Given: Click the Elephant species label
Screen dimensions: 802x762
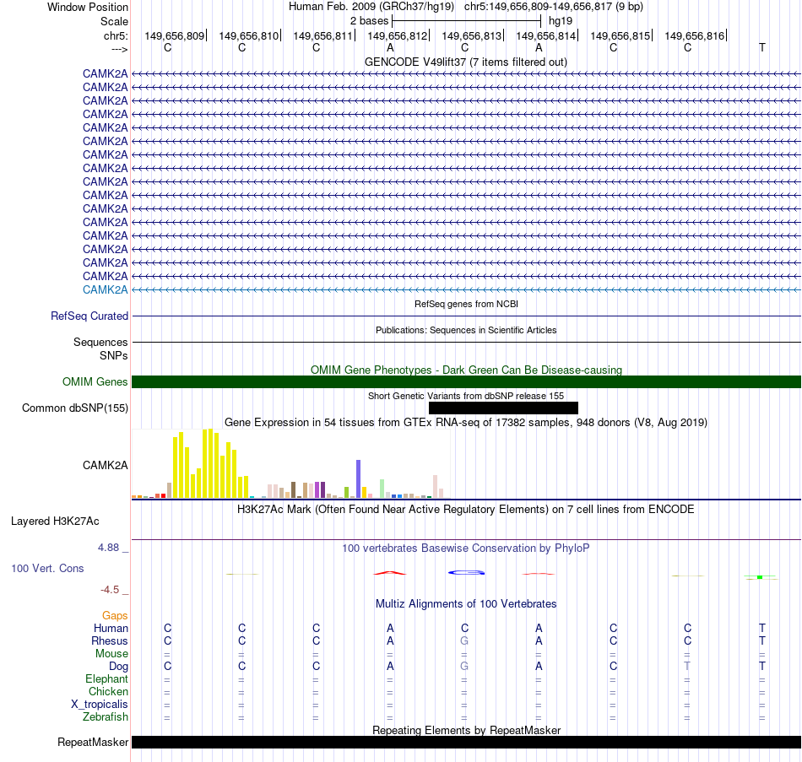Looking at the screenshot, I should (x=107, y=679).
